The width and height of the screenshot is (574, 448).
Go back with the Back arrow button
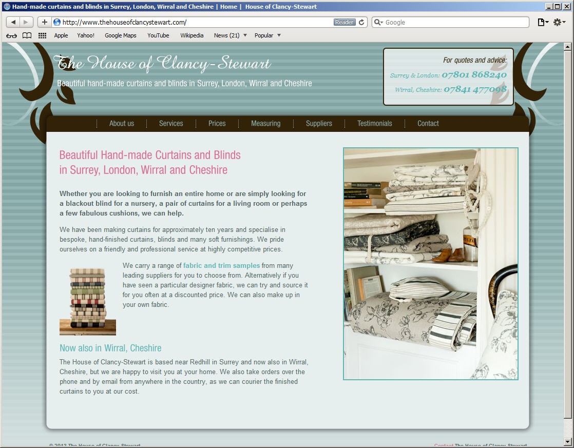pyautogui.click(x=13, y=23)
